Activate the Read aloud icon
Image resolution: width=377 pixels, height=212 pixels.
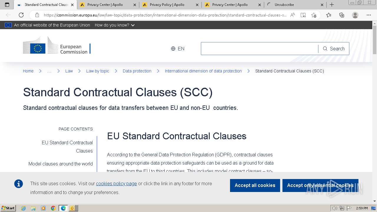292,15
